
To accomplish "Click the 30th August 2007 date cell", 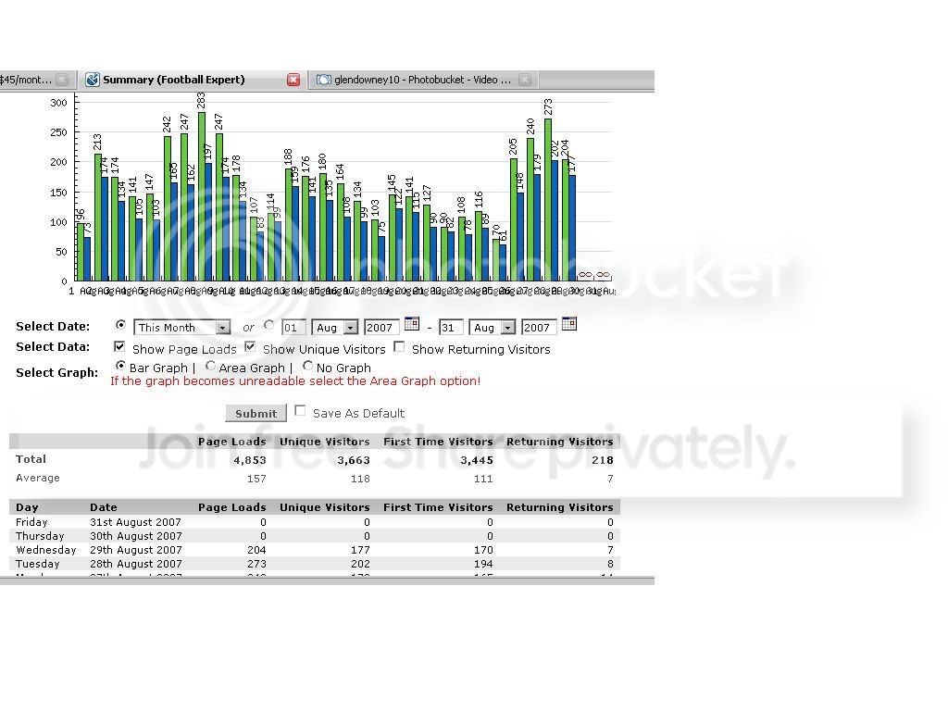I will tap(135, 536).
